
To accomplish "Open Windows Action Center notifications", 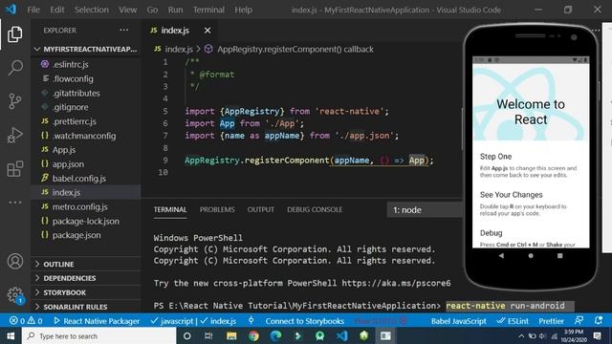I will click(597, 335).
